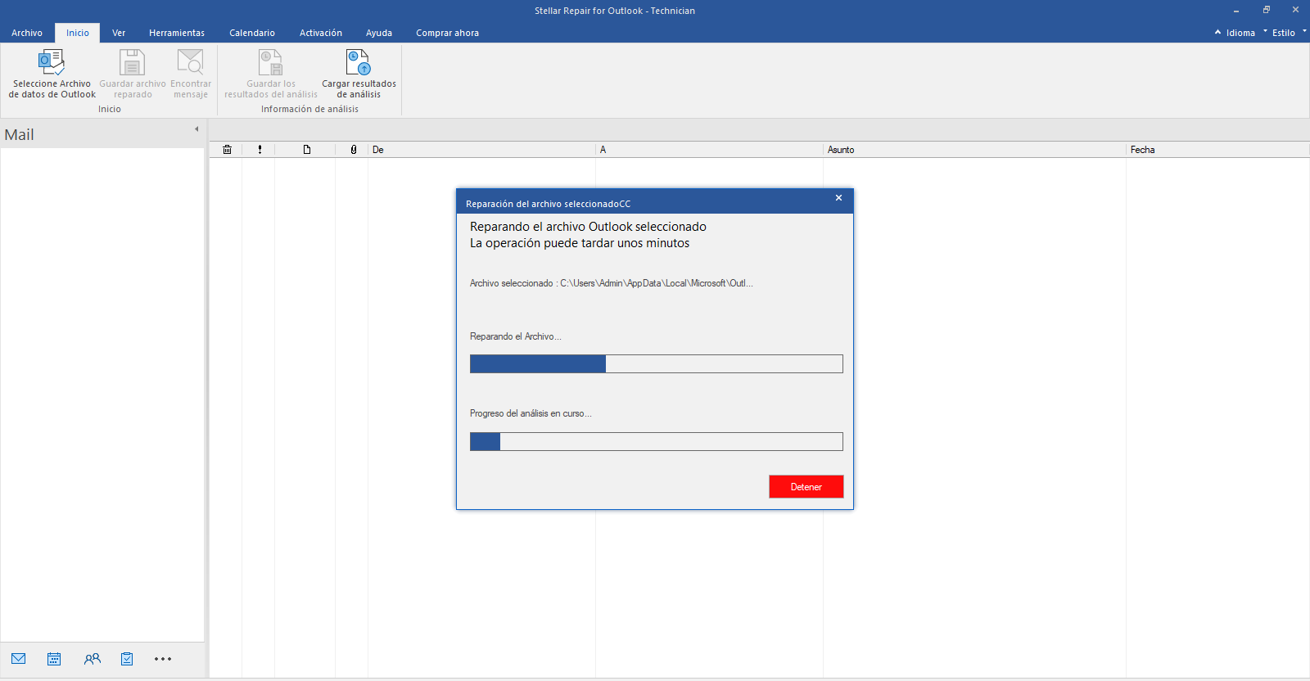
Task: Click Guardar los resultados del análisis icon
Action: click(x=270, y=62)
